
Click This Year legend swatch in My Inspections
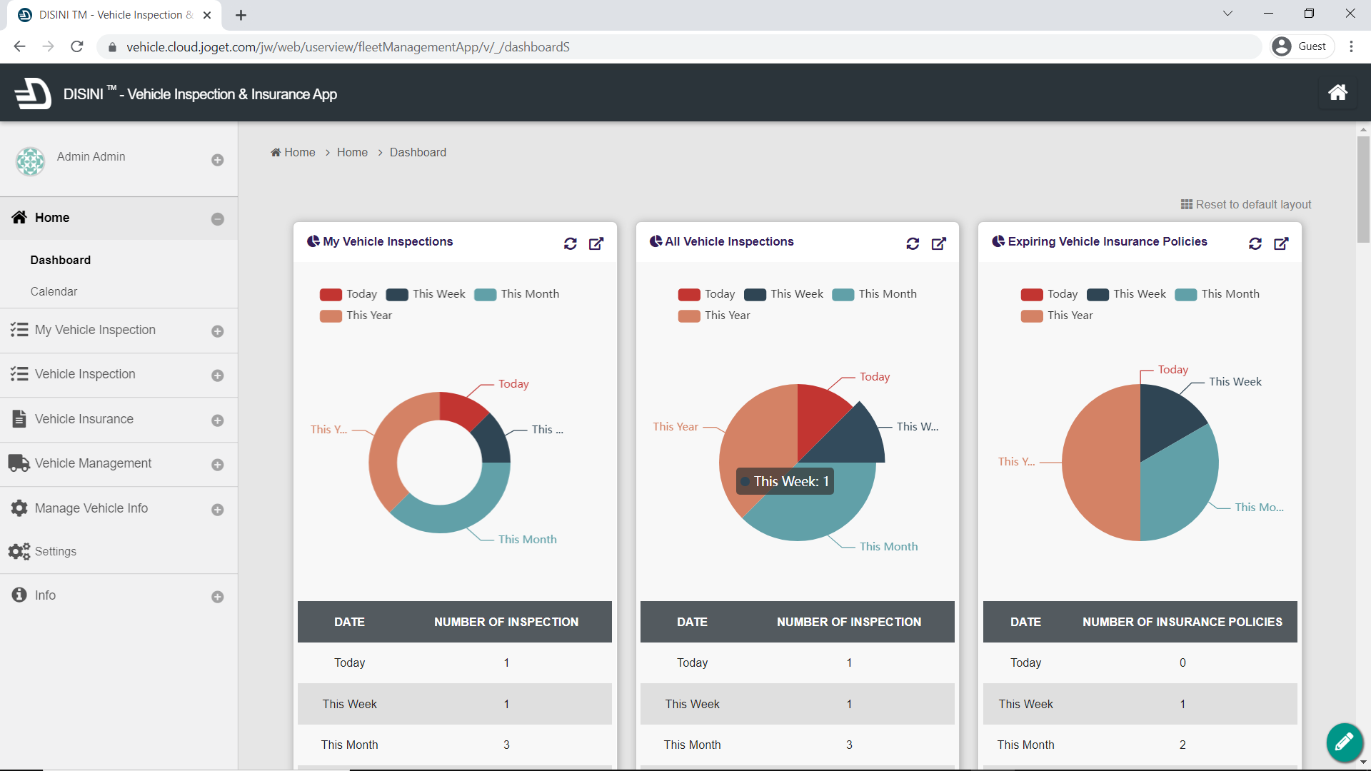tap(331, 316)
